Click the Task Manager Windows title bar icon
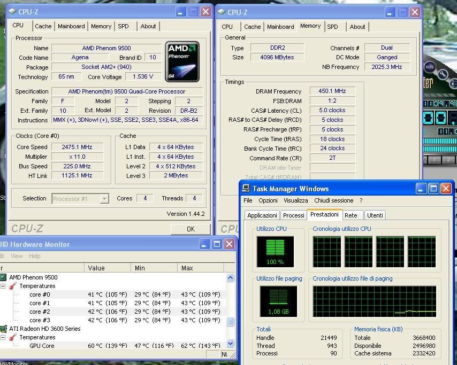457x365 pixels. [246, 188]
